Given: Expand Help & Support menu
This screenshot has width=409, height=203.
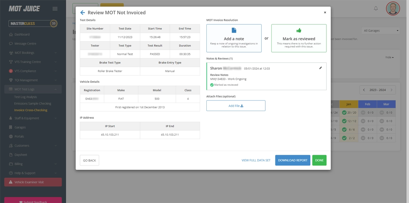Looking at the screenshot, I should (x=33, y=173).
